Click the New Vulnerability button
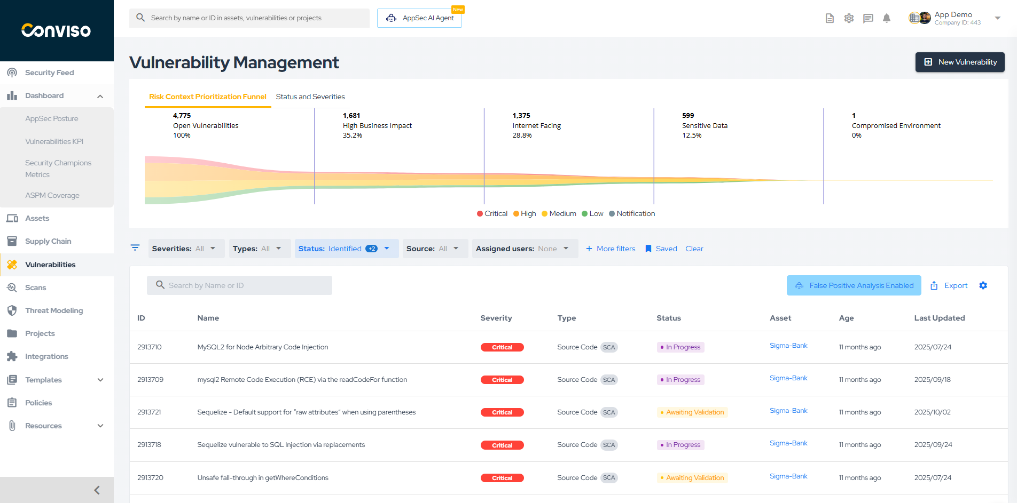Image resolution: width=1017 pixels, height=503 pixels. [x=960, y=62]
